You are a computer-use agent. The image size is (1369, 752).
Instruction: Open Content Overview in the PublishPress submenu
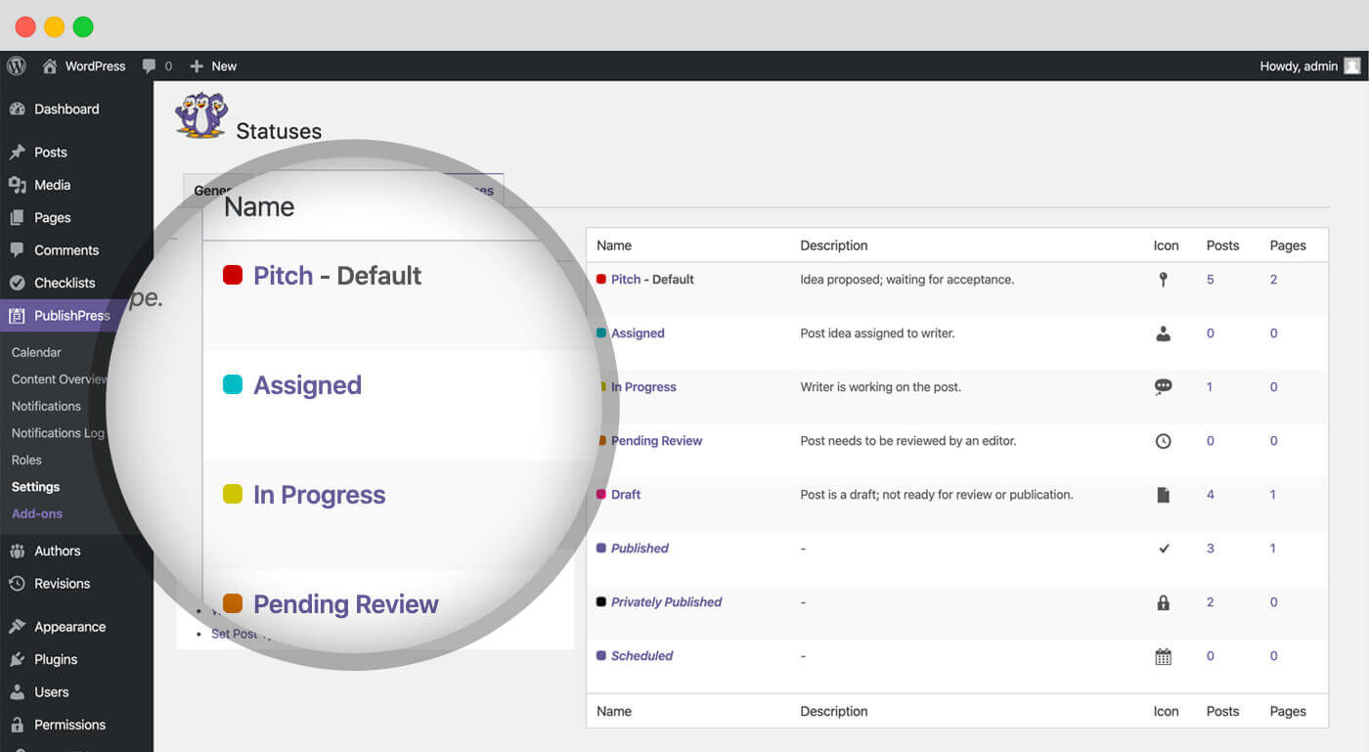click(61, 379)
